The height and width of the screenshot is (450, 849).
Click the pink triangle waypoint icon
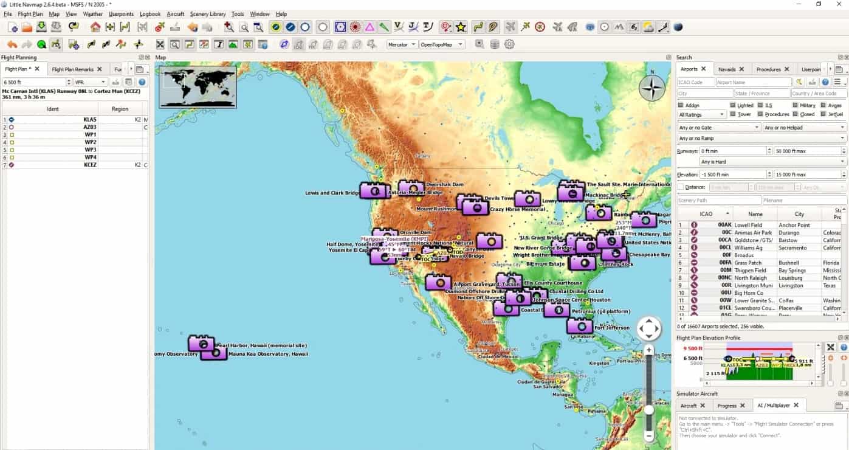(x=370, y=27)
